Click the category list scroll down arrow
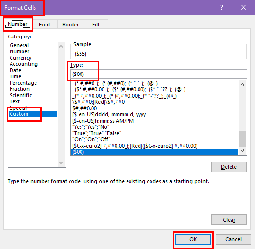The width and height of the screenshot is (255, 249). 61,163
